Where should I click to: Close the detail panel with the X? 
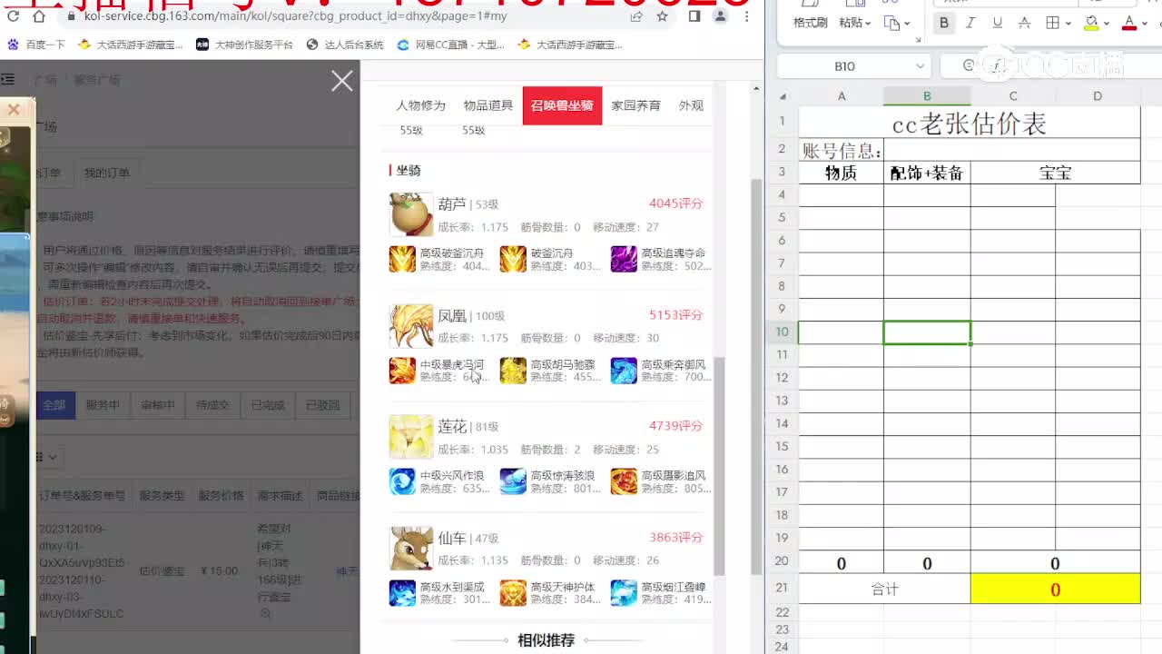(342, 81)
